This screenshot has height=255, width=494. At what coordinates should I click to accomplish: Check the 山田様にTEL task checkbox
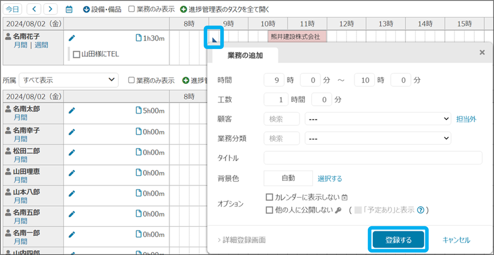tap(76, 54)
